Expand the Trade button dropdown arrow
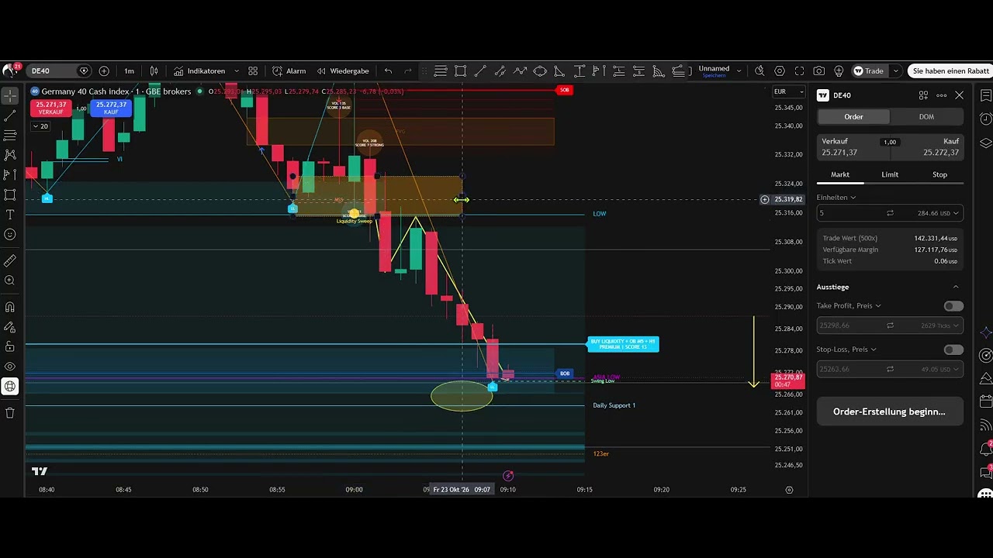 895,71
